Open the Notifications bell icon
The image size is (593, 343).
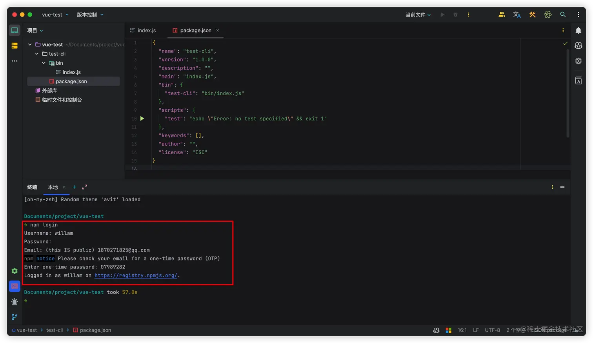pyautogui.click(x=578, y=30)
